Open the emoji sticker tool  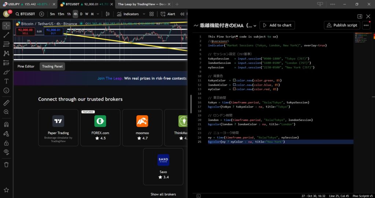click(6, 90)
